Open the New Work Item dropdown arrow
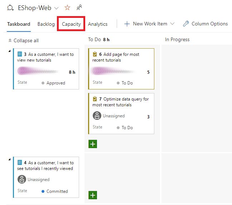232x205 pixels. point(172,24)
